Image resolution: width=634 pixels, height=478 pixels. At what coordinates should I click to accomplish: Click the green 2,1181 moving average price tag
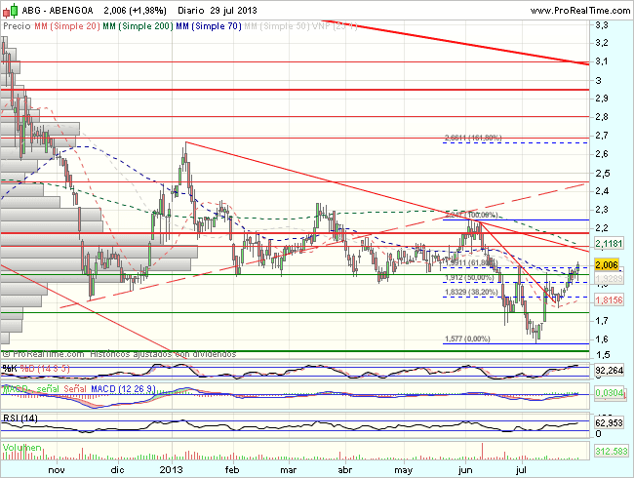609,244
